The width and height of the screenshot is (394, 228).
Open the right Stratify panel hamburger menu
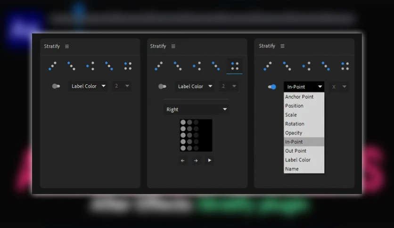tap(282, 46)
